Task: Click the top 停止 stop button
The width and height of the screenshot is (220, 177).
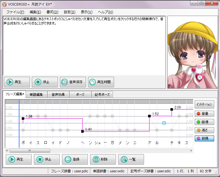Action: tap(45, 82)
